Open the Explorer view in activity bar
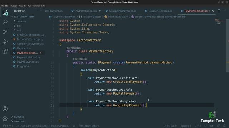229x128 pixels. pos(5,12)
